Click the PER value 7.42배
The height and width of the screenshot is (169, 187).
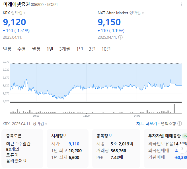117,158
